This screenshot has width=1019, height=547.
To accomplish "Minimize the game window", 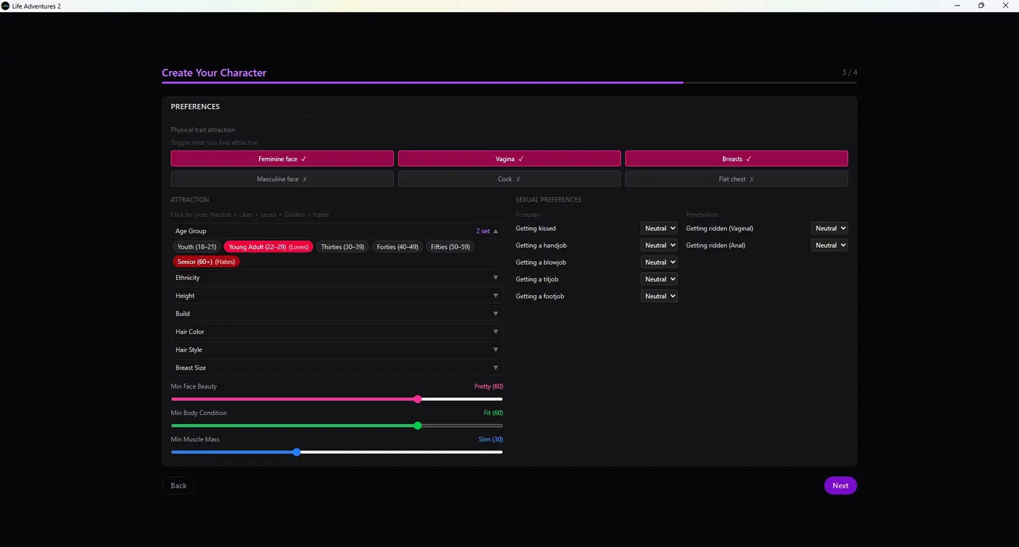I will [x=957, y=6].
